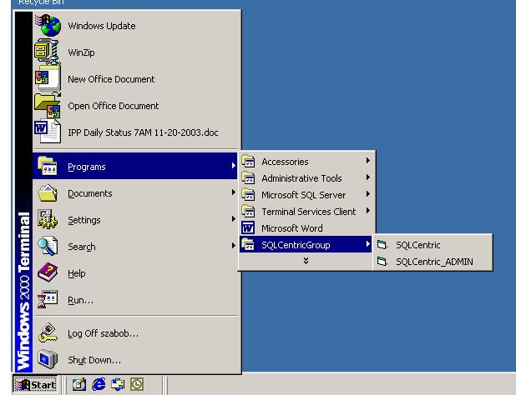Click the Settings gear icon

(48, 219)
